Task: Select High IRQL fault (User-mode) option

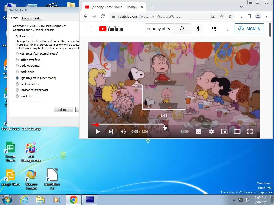Action: 36,78
